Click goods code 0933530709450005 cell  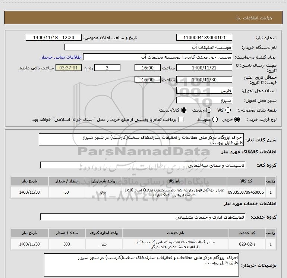pos(246,192)
